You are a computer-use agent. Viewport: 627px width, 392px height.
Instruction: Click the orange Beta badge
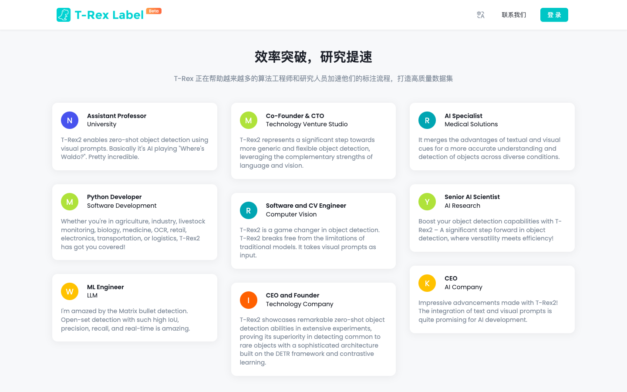pyautogui.click(x=154, y=11)
